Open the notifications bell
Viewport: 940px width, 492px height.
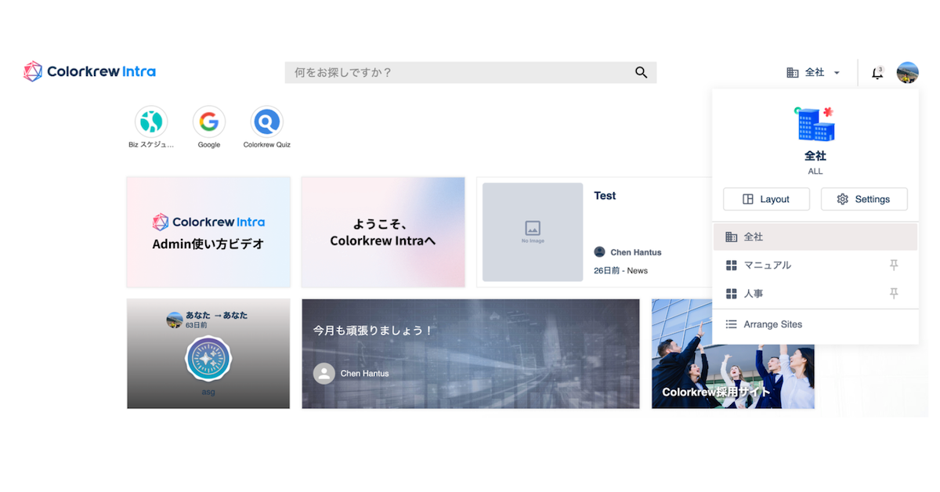tap(877, 73)
